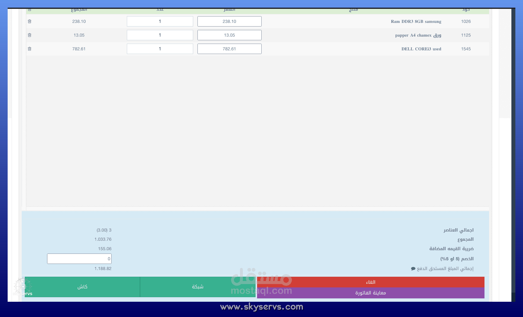
Task: Click quantity field for Ram DDR3 row
Action: click(160, 21)
